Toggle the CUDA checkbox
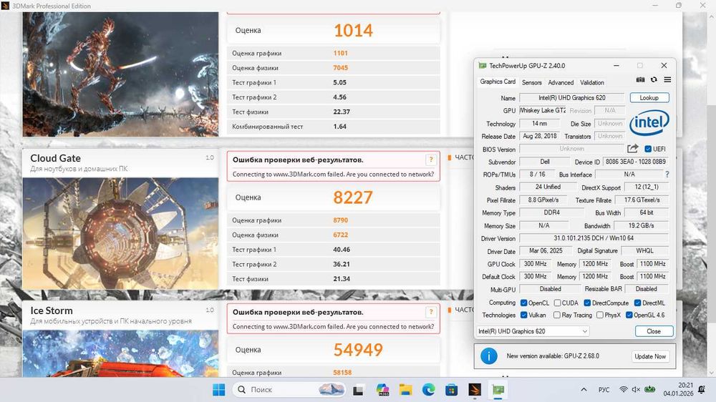The image size is (716, 402). [557, 303]
